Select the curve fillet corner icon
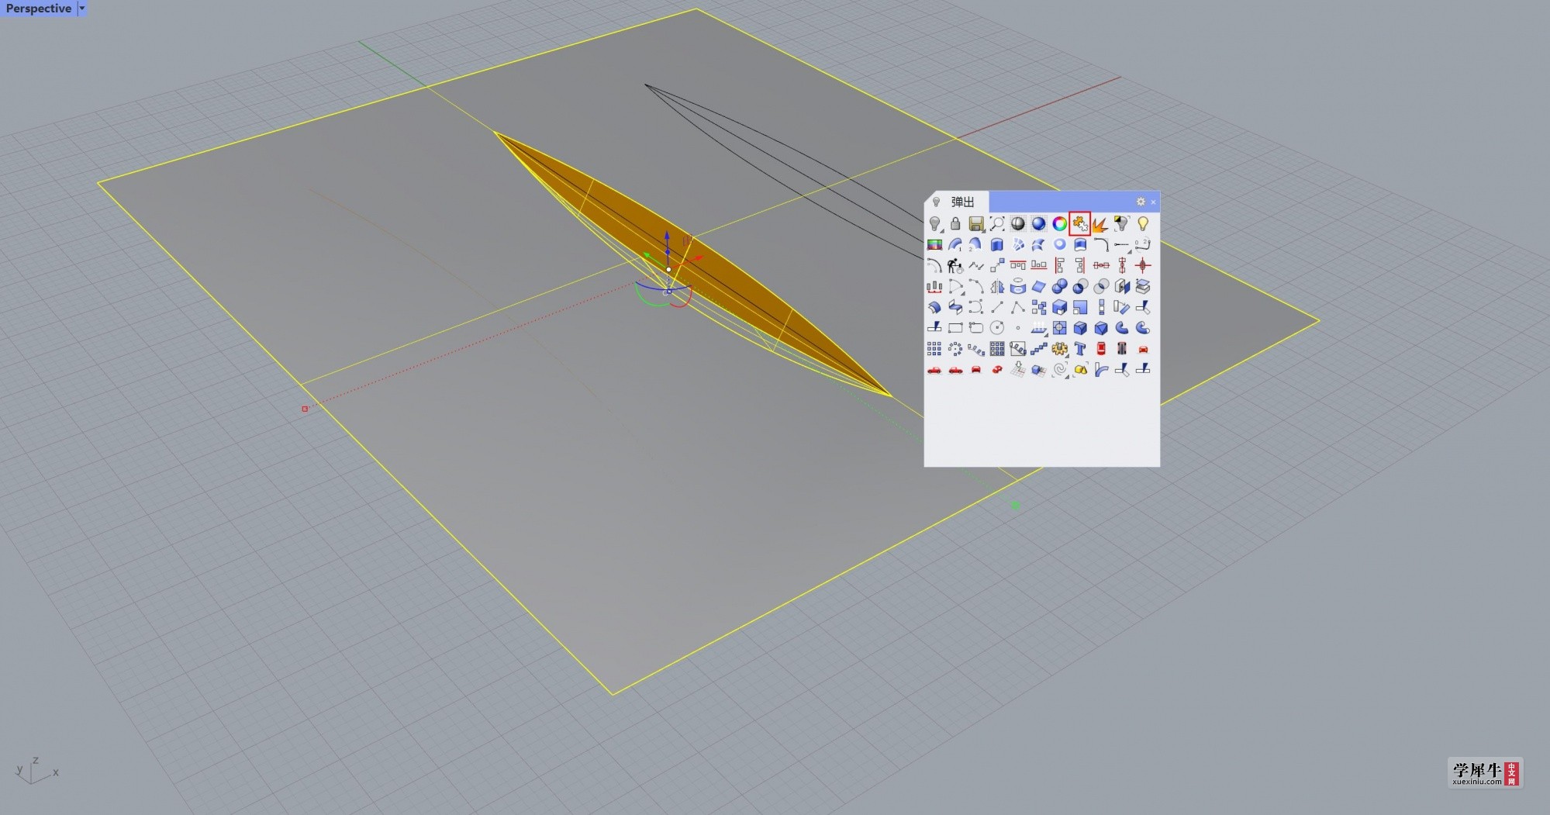 click(1101, 244)
